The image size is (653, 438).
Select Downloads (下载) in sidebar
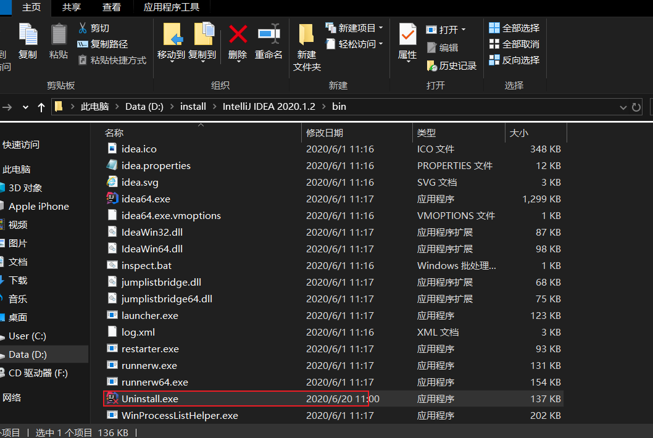(18, 281)
